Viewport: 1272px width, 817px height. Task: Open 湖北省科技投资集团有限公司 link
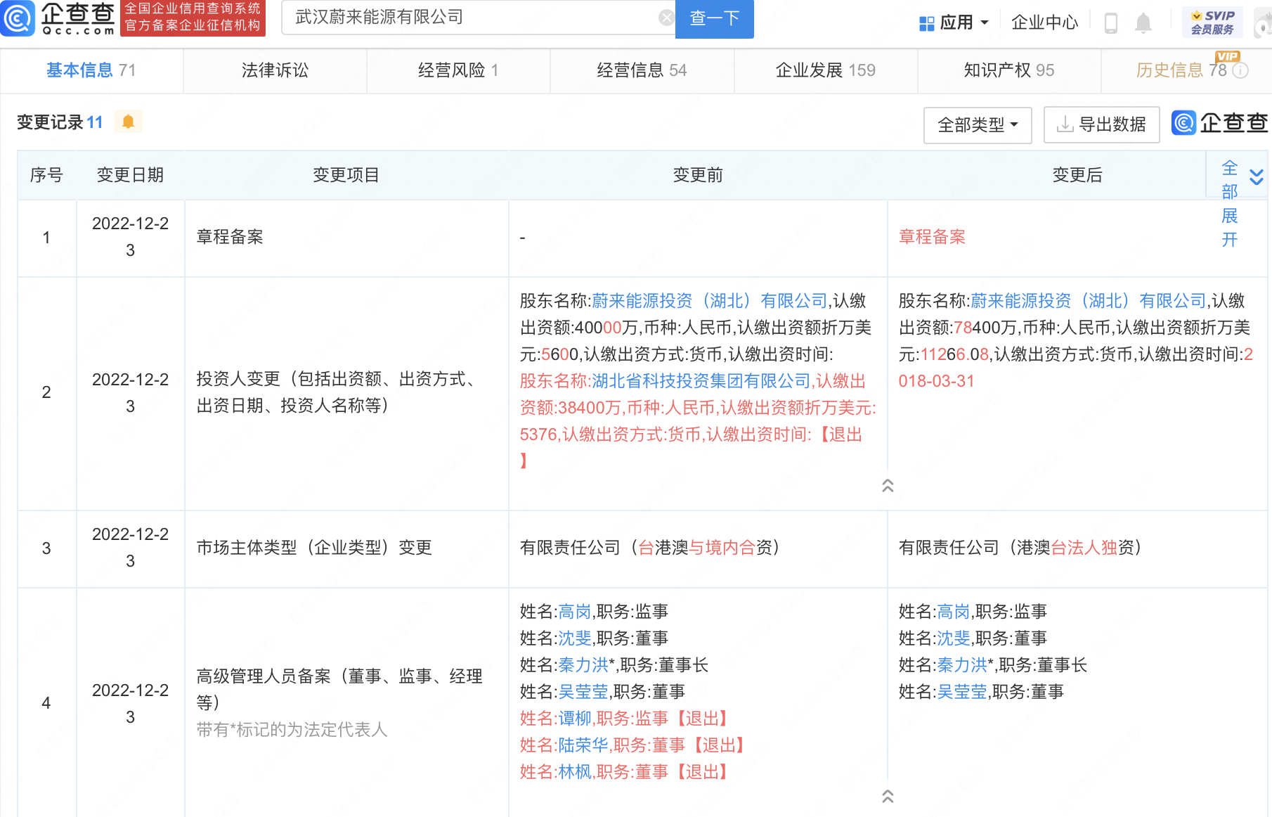click(x=701, y=381)
